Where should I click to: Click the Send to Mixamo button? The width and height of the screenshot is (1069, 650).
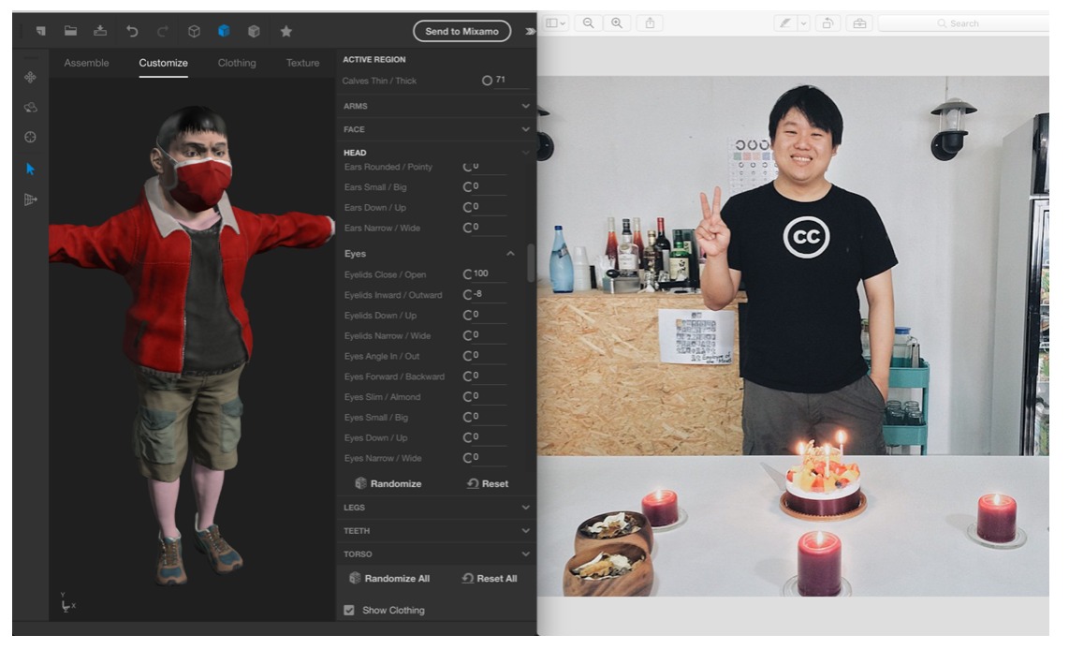coord(461,31)
